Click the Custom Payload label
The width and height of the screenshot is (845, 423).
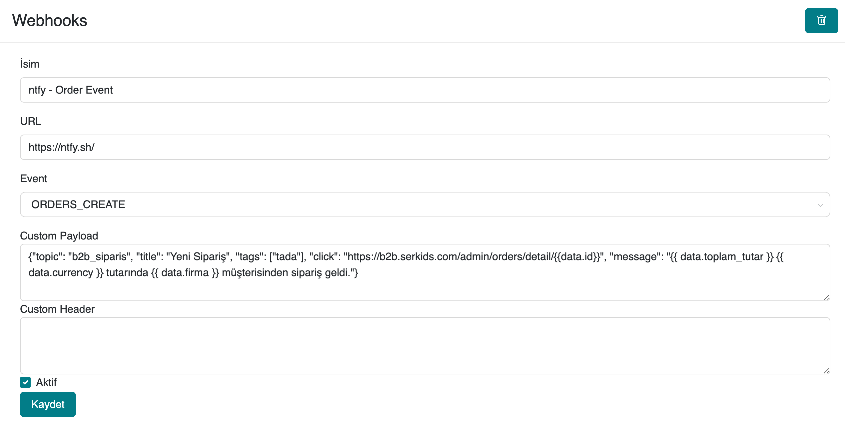(59, 236)
